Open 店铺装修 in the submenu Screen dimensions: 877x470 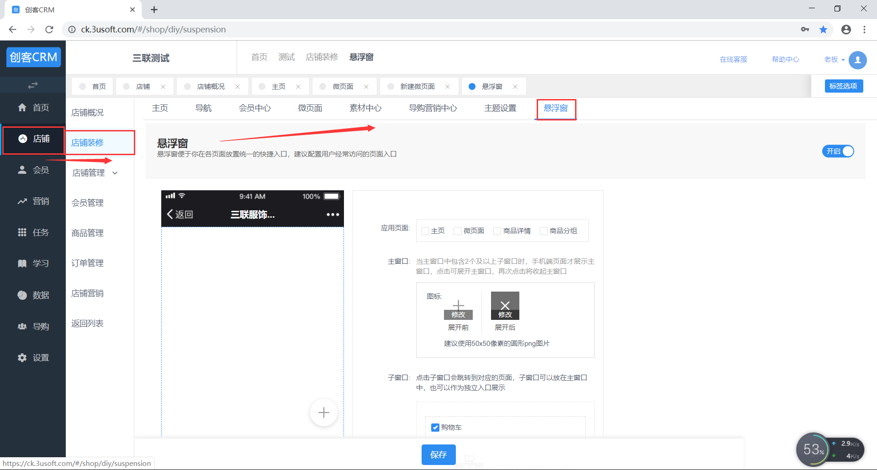pyautogui.click(x=88, y=143)
